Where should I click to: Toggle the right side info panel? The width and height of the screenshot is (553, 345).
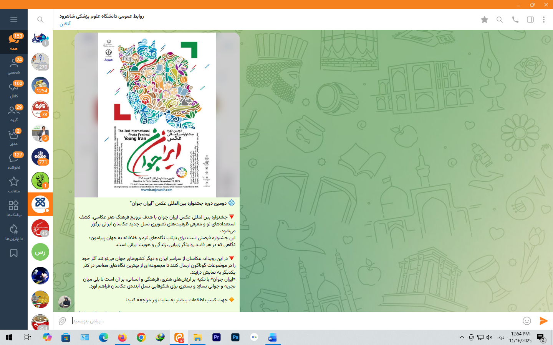(530, 20)
